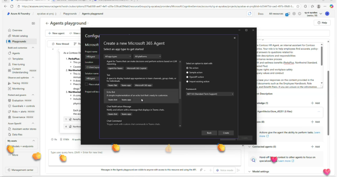Select Import existing action option
Image resolution: width=337 pixels, height=177 pixels.
tap(187, 81)
